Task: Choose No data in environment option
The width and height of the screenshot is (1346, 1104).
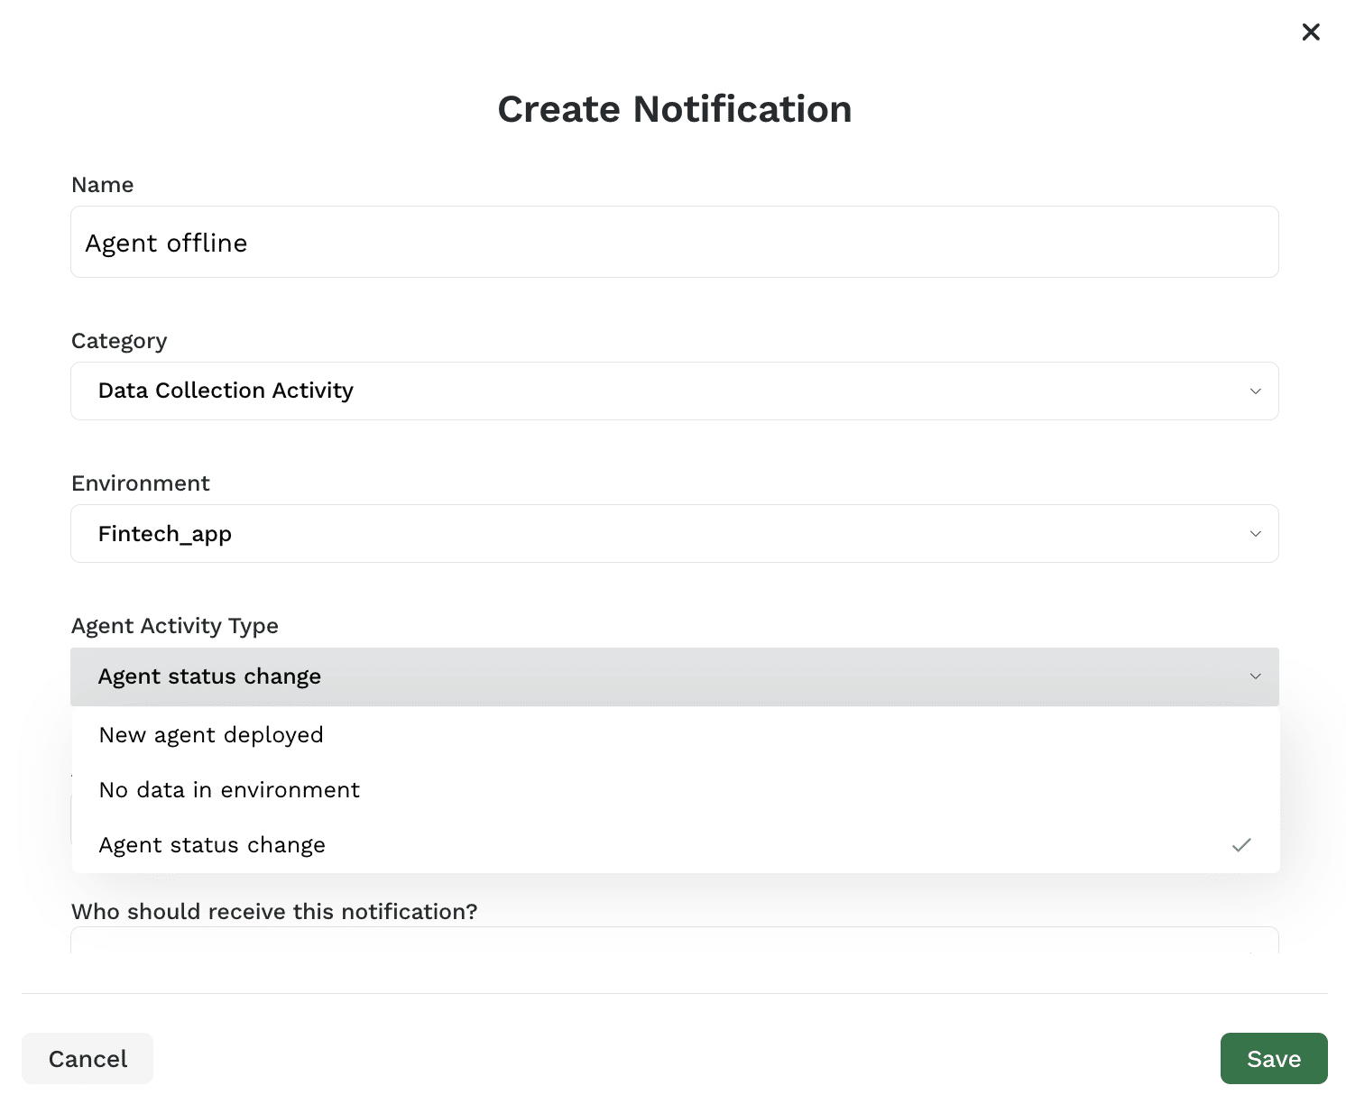Action: pos(229,790)
